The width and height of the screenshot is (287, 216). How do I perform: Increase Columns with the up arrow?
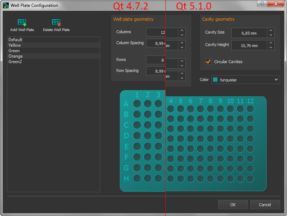(x=182, y=30)
